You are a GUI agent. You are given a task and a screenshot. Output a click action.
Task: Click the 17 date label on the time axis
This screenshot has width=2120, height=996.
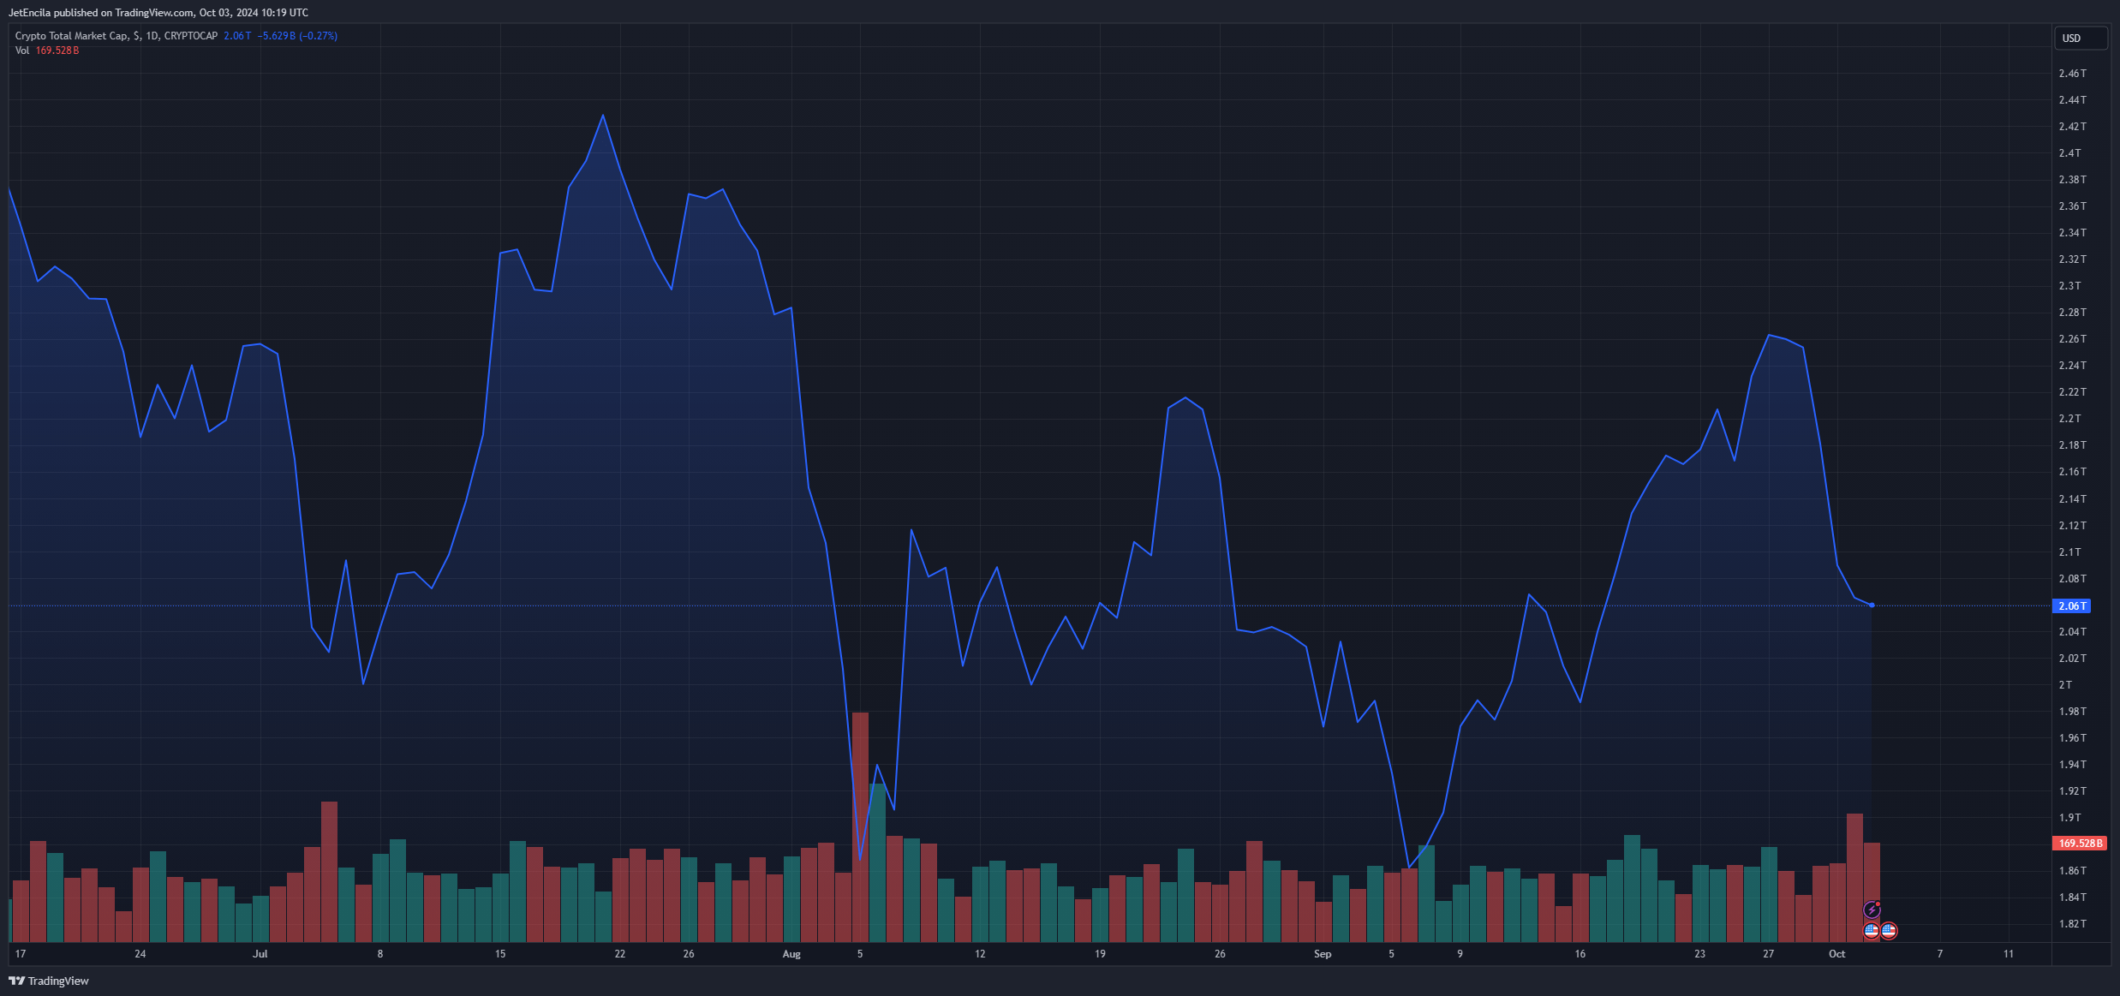pyautogui.click(x=21, y=954)
